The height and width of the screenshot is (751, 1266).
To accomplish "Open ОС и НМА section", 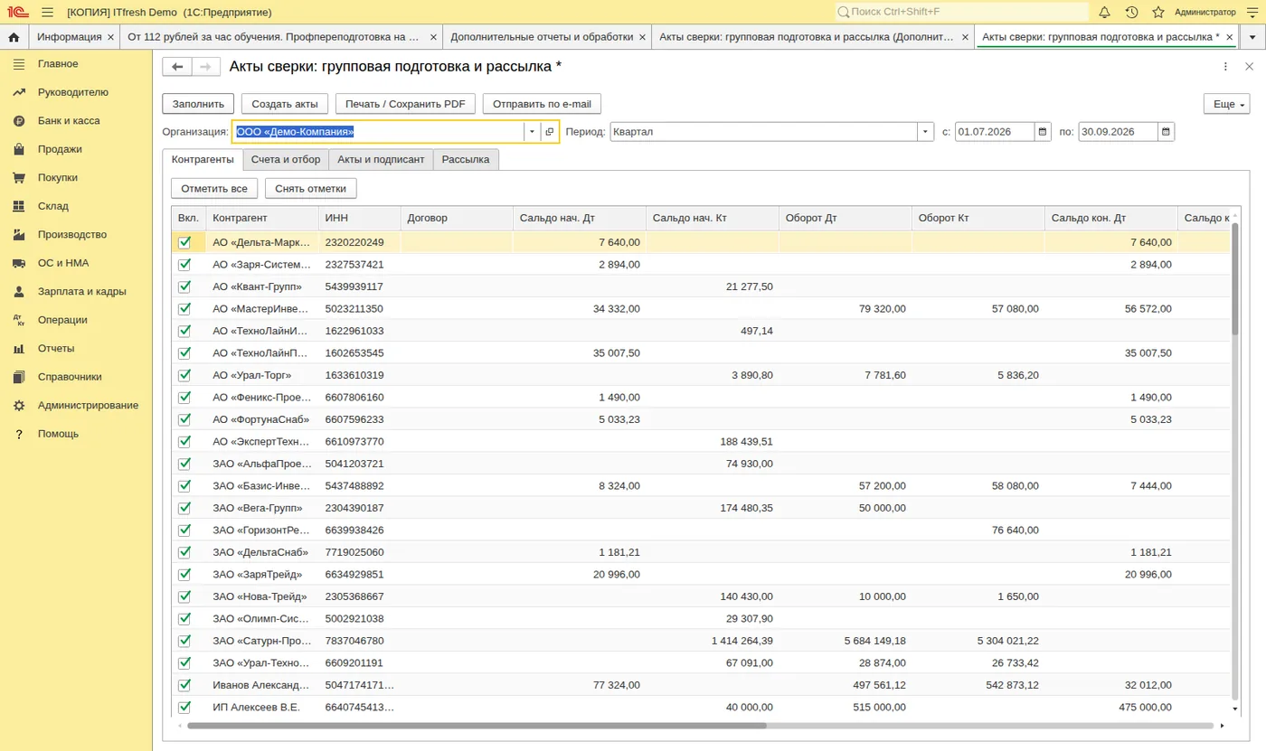I will (x=63, y=263).
